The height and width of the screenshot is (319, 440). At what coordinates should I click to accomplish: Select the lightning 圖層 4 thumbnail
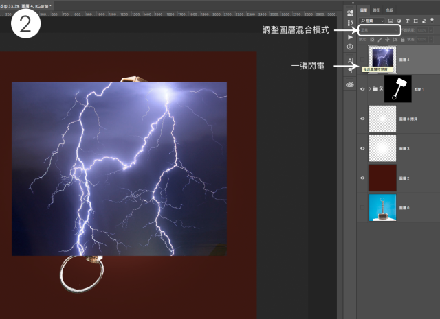pyautogui.click(x=383, y=58)
